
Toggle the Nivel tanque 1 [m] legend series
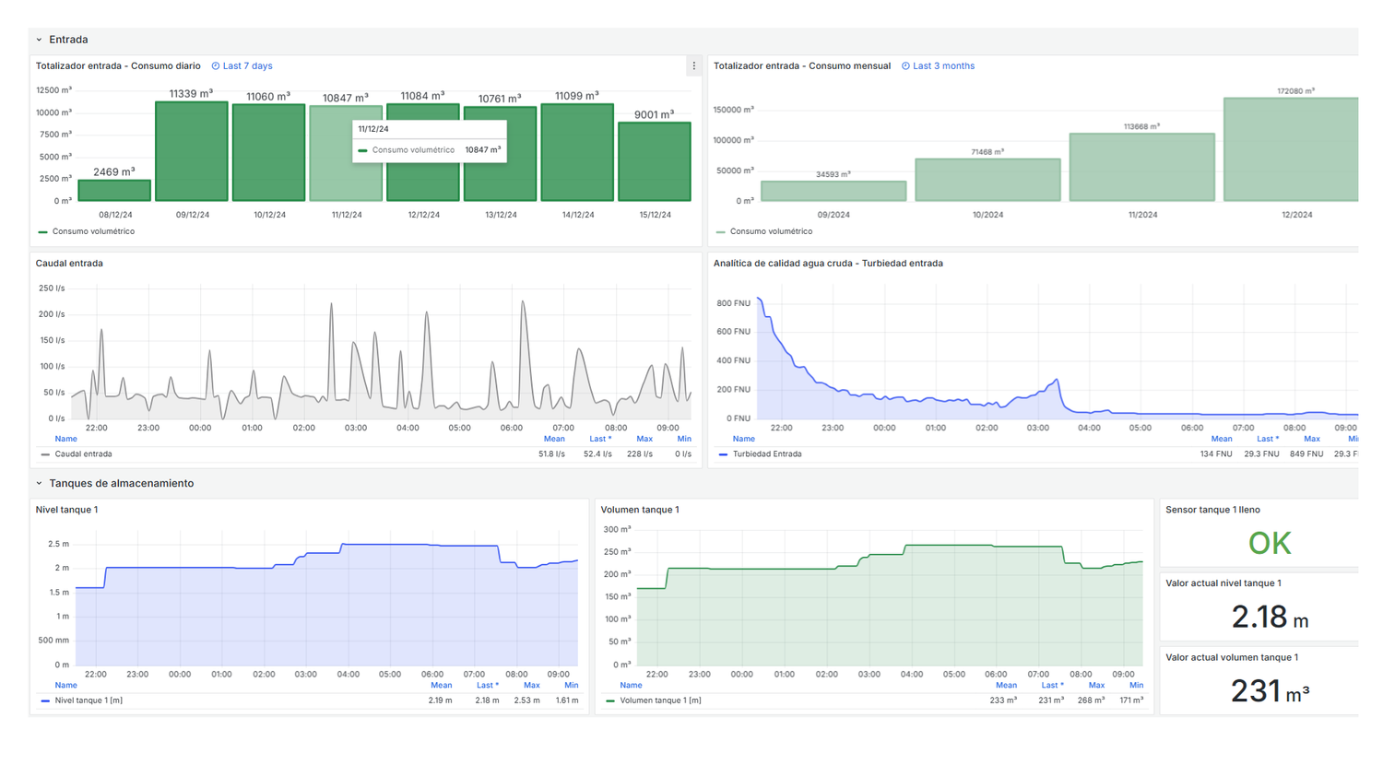click(89, 700)
